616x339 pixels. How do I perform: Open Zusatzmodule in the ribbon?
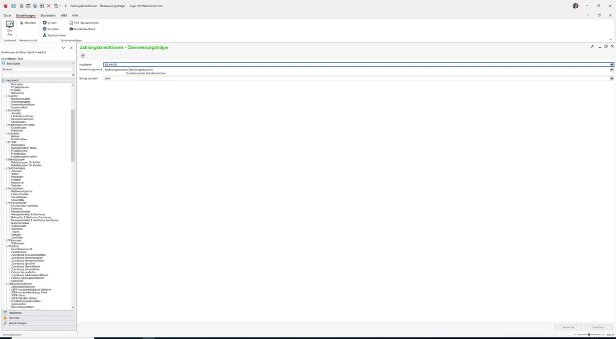[54, 35]
